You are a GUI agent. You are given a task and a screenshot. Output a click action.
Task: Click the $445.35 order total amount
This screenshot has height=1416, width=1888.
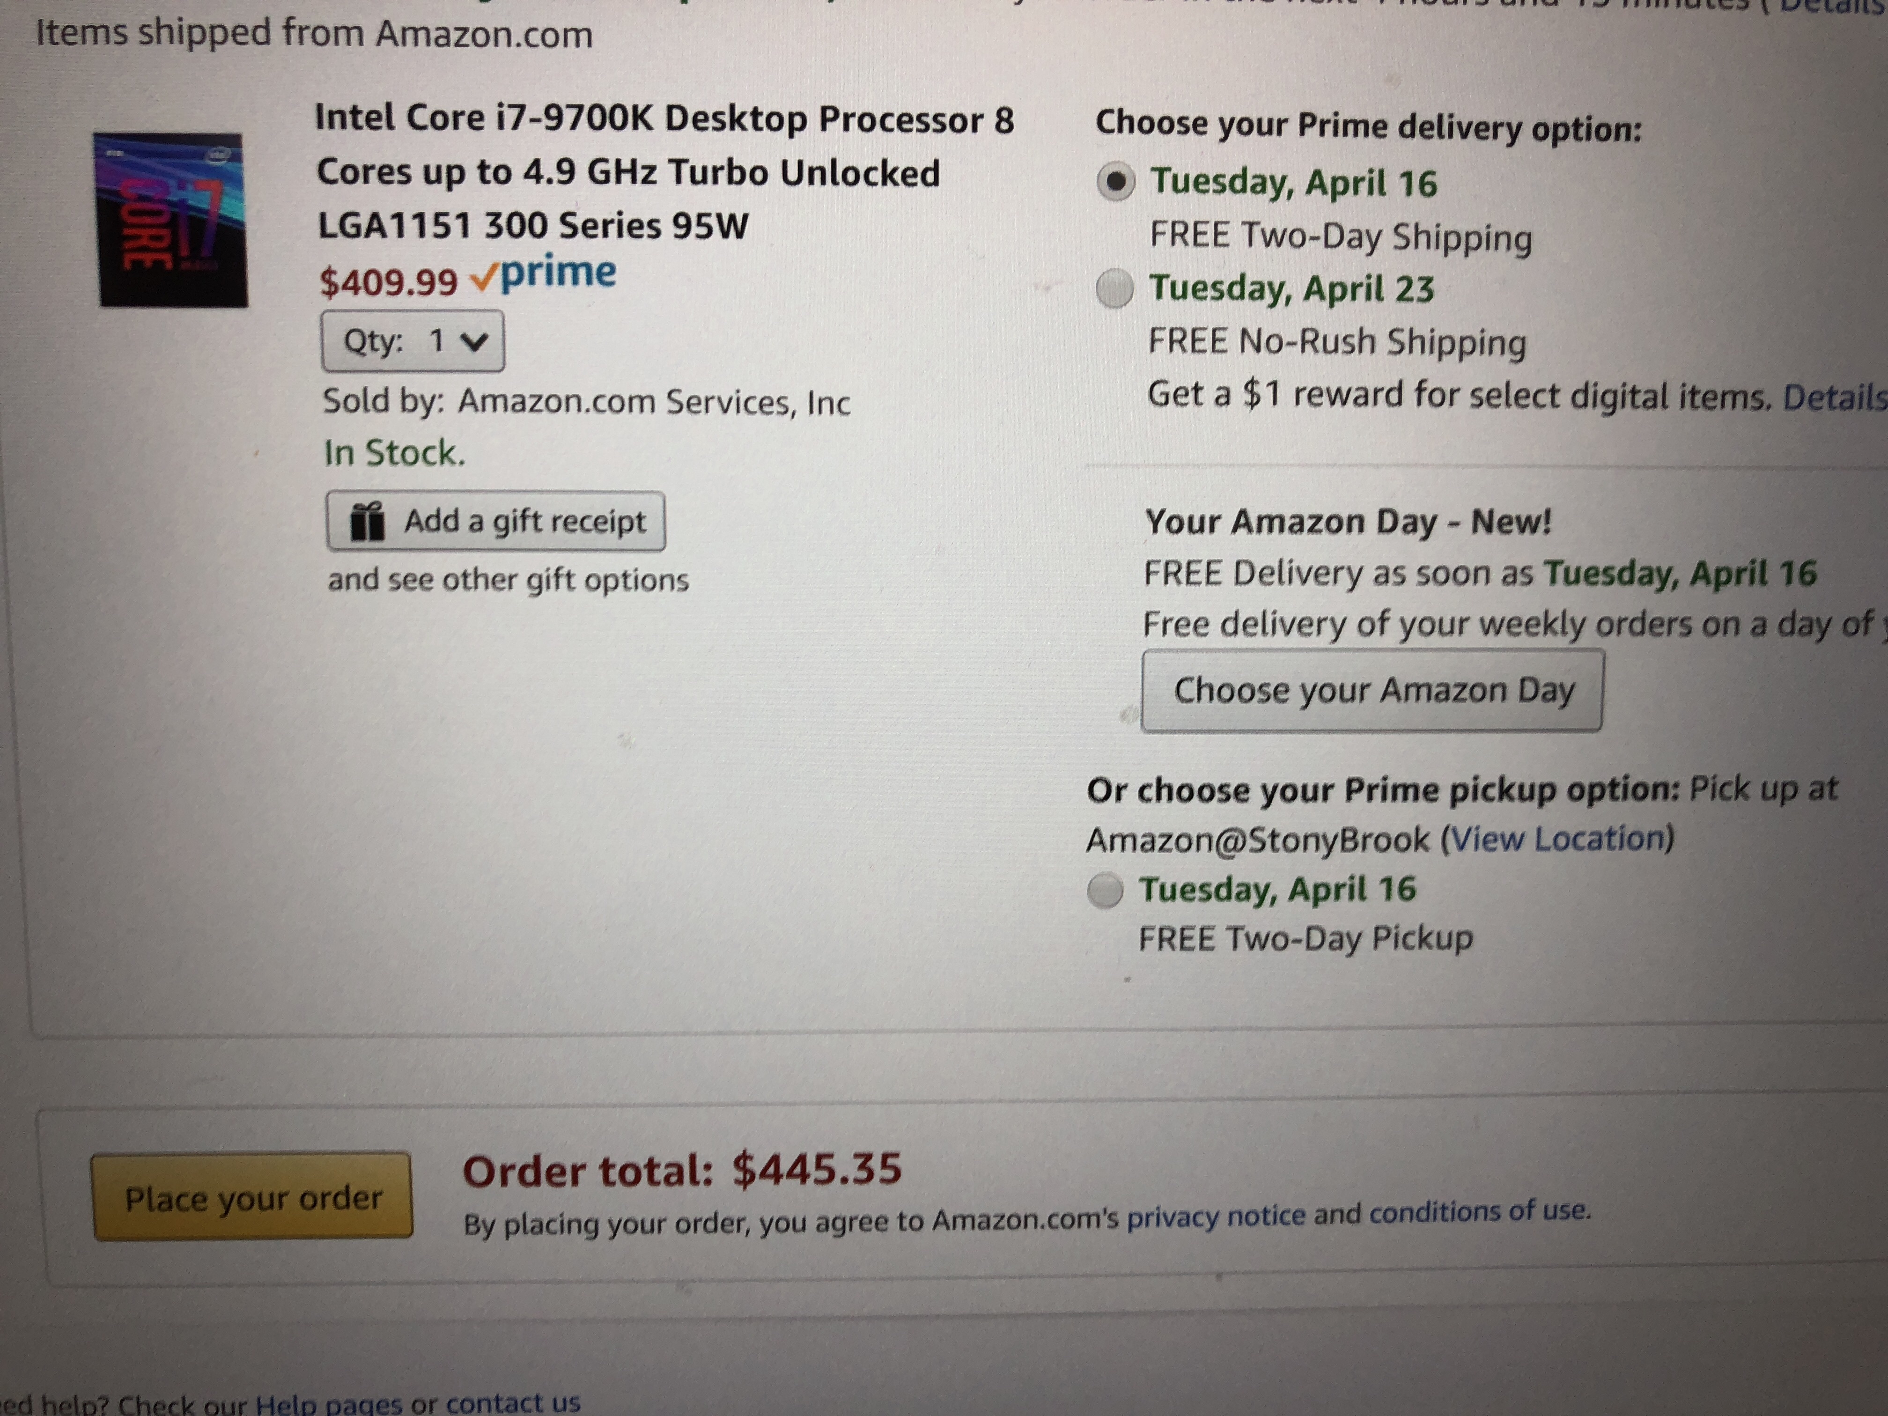[817, 1168]
